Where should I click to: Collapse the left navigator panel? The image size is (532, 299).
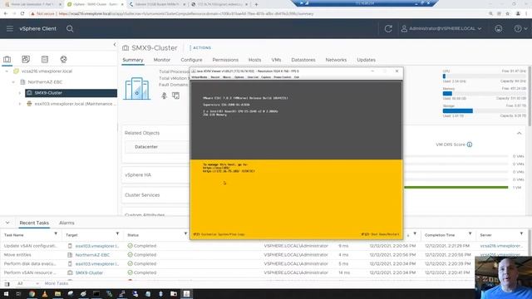pyautogui.click(x=115, y=44)
